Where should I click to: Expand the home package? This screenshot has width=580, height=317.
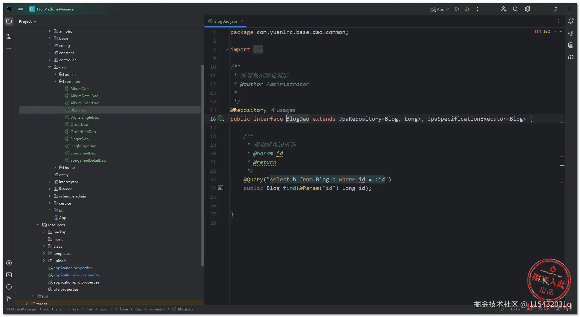click(55, 167)
